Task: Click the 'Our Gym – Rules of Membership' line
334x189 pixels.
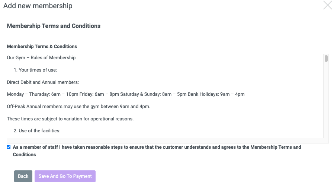Action: coord(41,58)
